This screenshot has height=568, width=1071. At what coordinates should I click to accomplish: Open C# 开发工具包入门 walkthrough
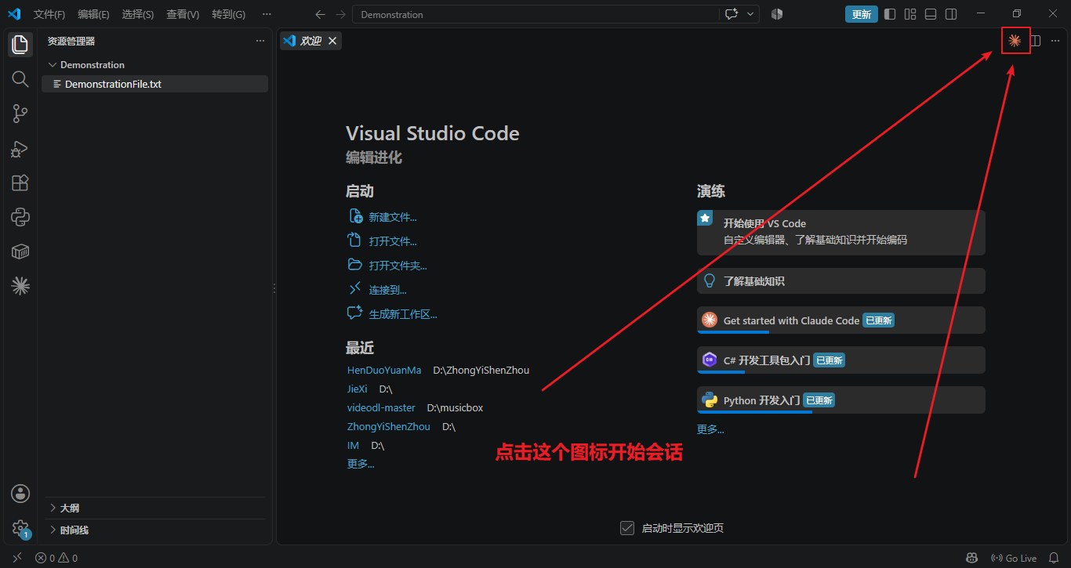click(841, 360)
